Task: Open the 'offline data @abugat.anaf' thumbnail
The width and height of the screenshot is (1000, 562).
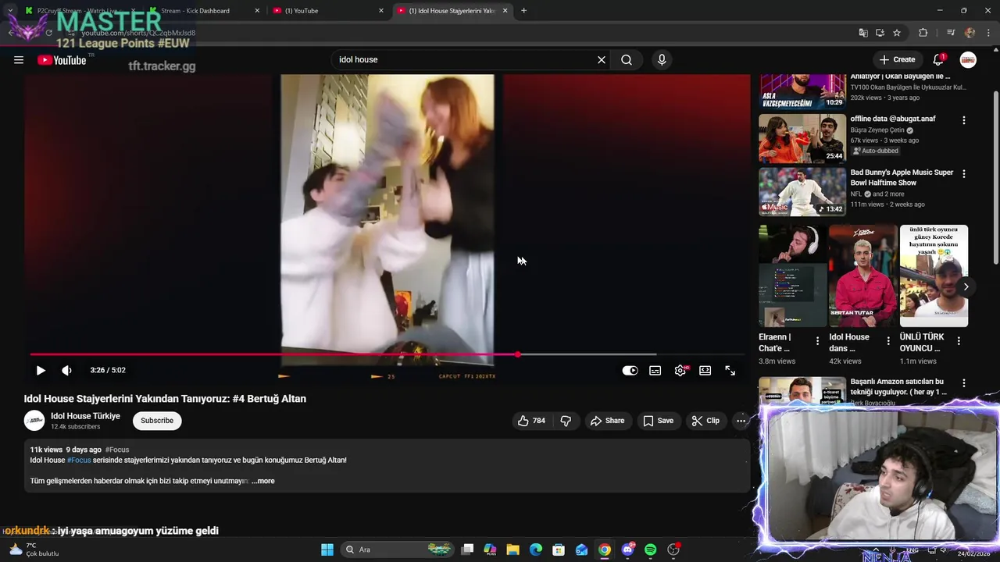Action: coord(802,138)
